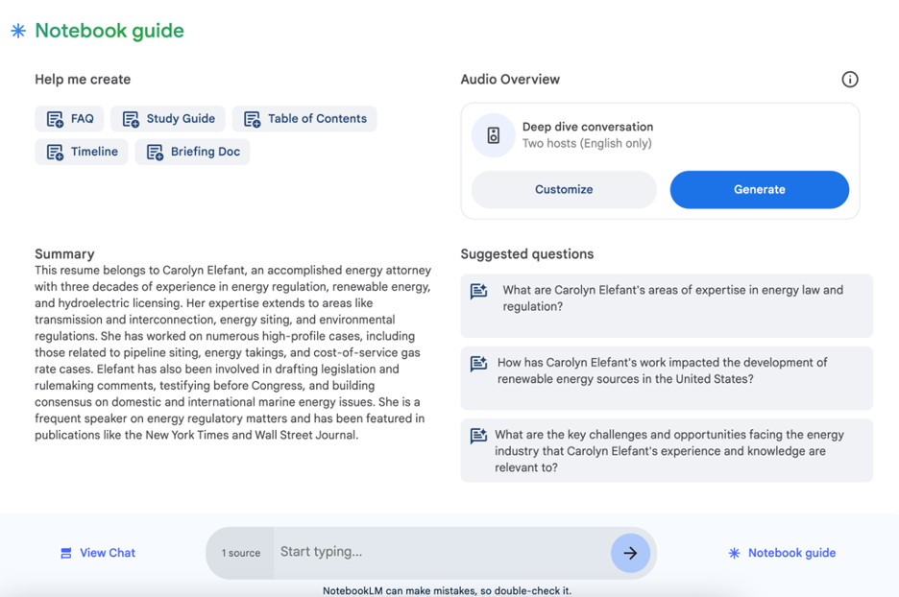Open the Notebook guide link at bottom right
899x597 pixels.
(x=791, y=553)
